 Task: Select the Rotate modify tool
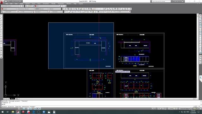coord(200,29)
